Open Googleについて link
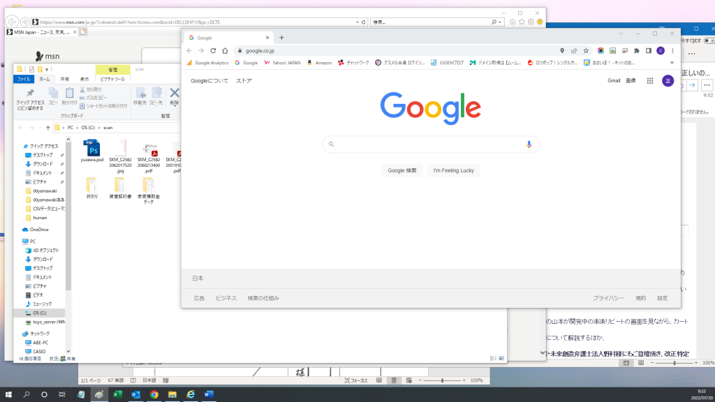The image size is (715, 402). coord(209,81)
